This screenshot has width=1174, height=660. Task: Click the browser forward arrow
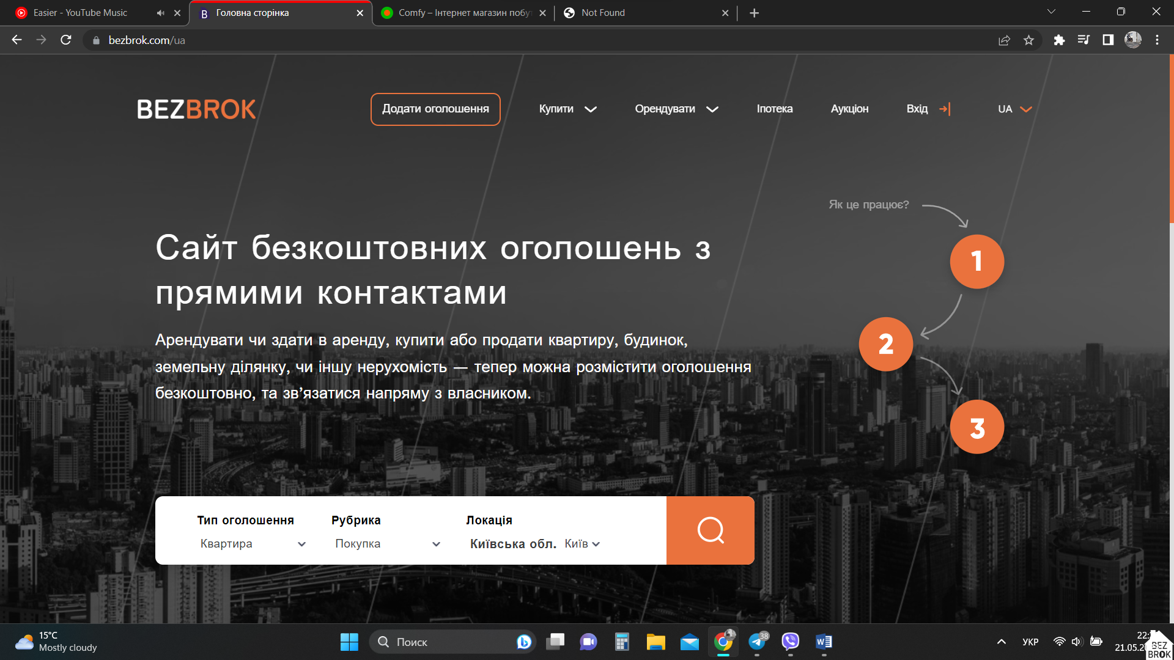(41, 40)
